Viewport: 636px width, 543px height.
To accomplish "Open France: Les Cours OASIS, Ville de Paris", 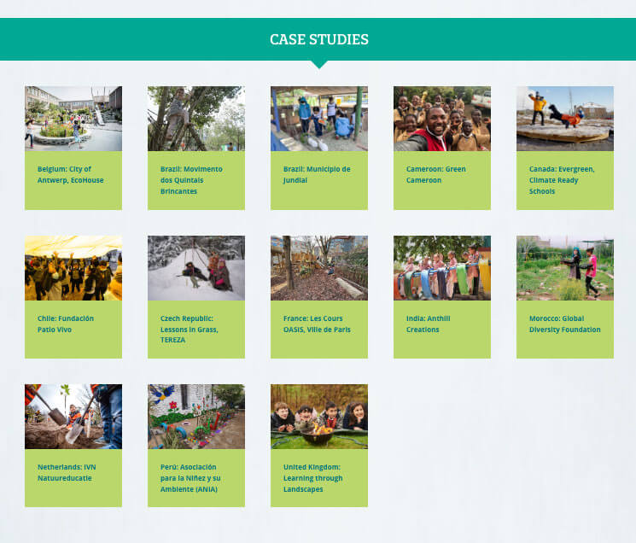I will click(317, 324).
